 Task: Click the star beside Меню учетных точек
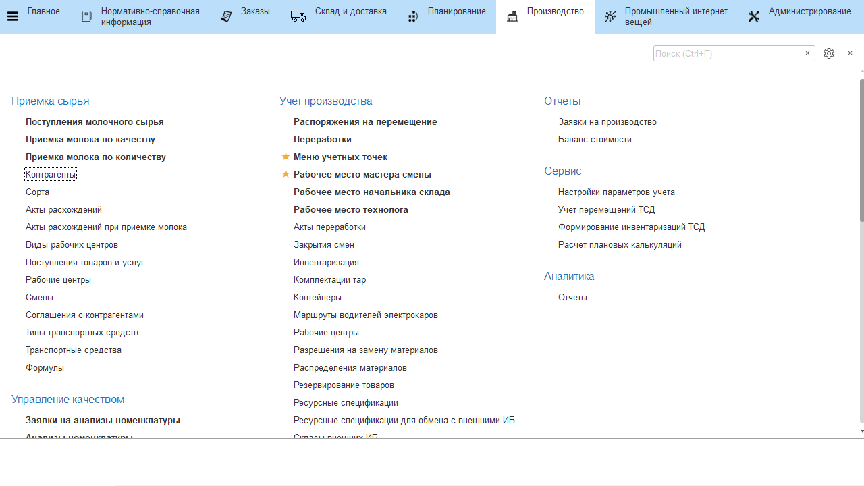point(286,157)
